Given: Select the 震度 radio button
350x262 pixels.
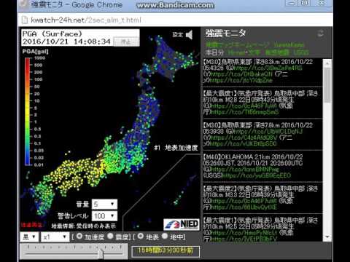Looking at the screenshot, I should coord(110,236).
